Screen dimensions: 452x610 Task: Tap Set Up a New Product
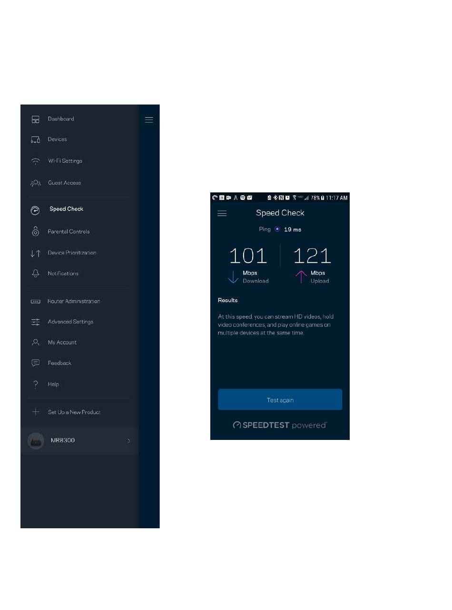click(74, 412)
